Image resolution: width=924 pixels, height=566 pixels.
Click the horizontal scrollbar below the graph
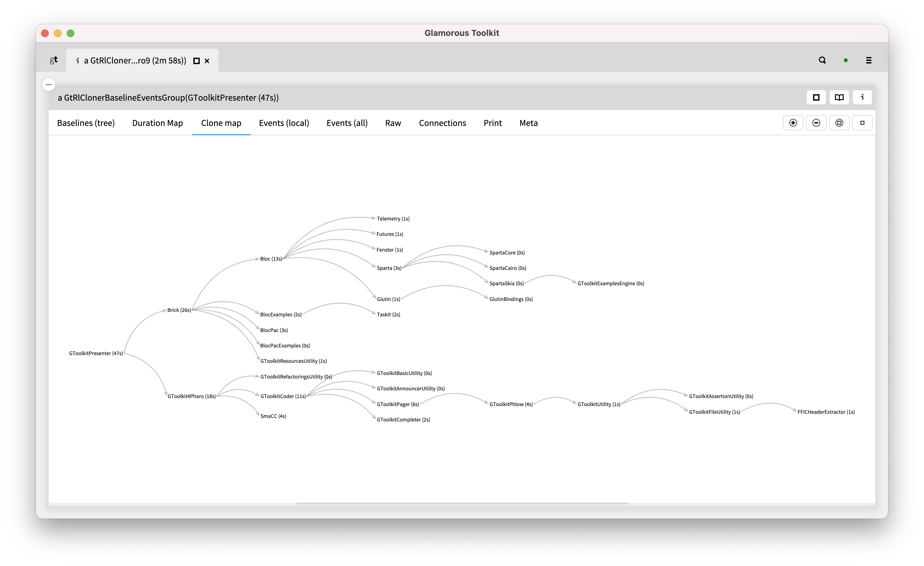(x=462, y=504)
